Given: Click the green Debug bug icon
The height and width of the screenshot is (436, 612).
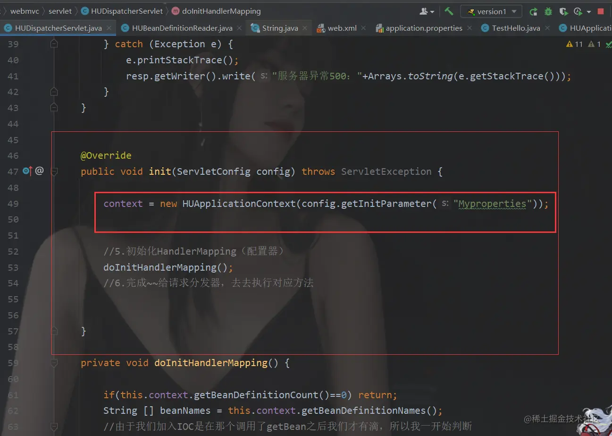Looking at the screenshot, I should [548, 11].
